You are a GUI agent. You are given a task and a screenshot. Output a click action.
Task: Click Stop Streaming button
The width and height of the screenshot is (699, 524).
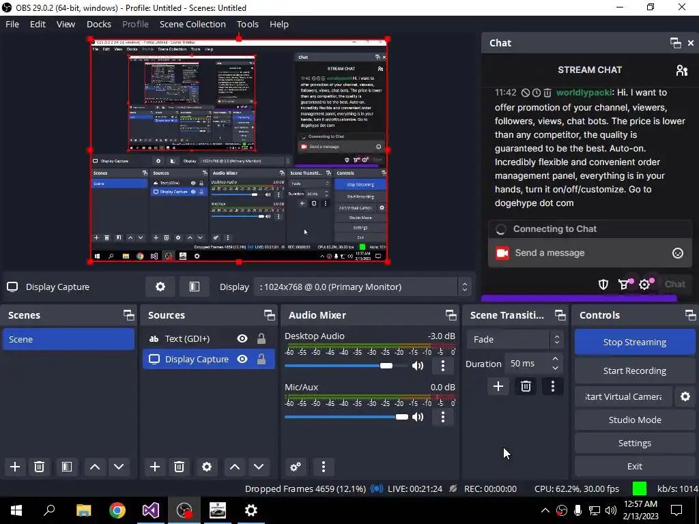[x=634, y=343]
